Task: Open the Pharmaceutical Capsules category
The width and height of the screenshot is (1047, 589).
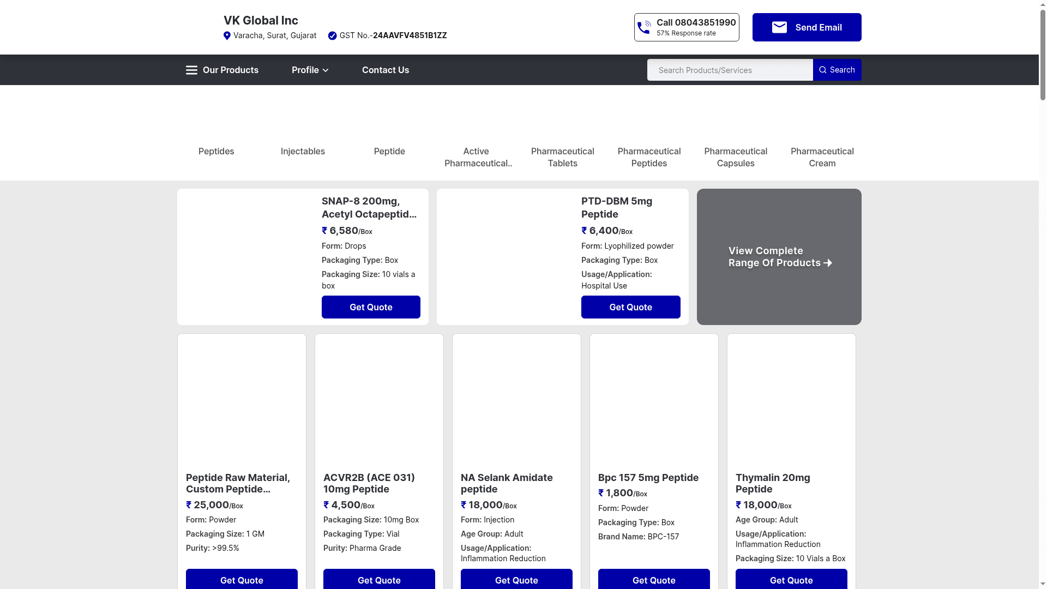Action: (x=735, y=157)
